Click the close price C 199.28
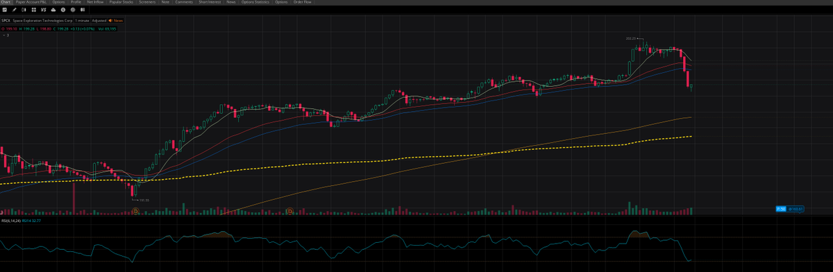The height and width of the screenshot is (272, 833). 60,28
